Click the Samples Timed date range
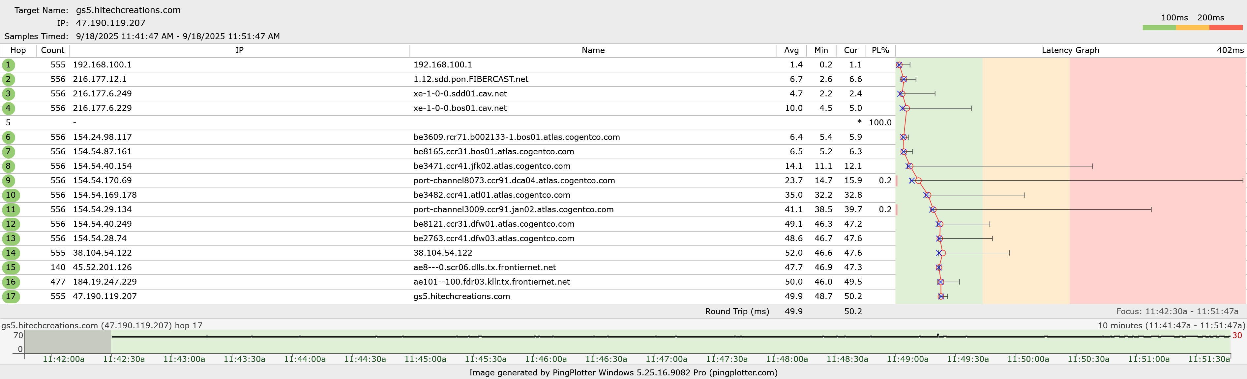Screen dimensions: 1247x379 point(178,37)
